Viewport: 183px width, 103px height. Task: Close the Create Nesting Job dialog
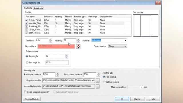158,3
